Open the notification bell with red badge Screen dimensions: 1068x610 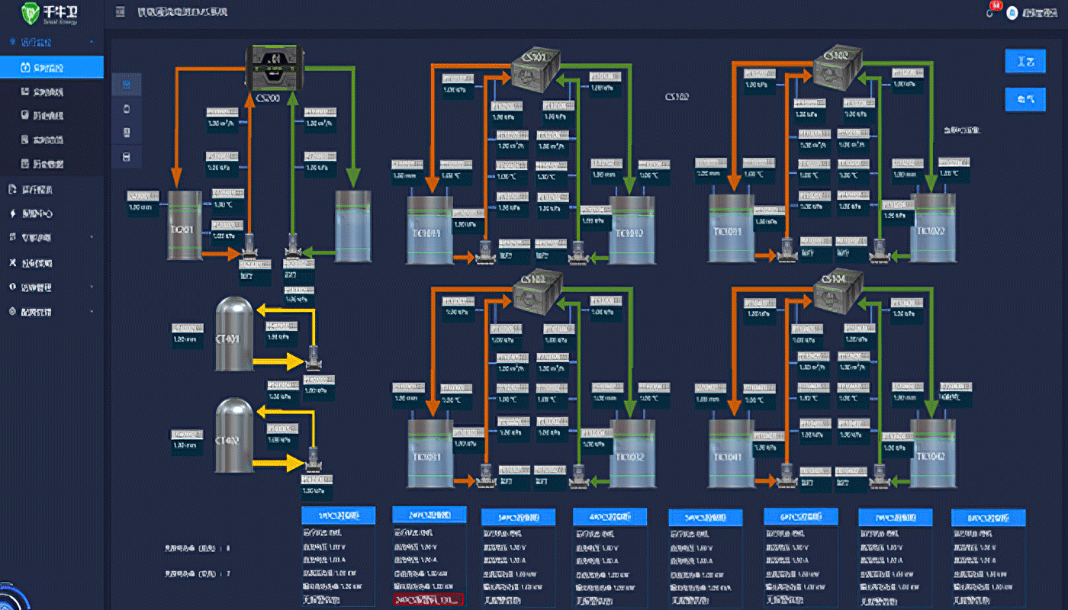coord(991,11)
